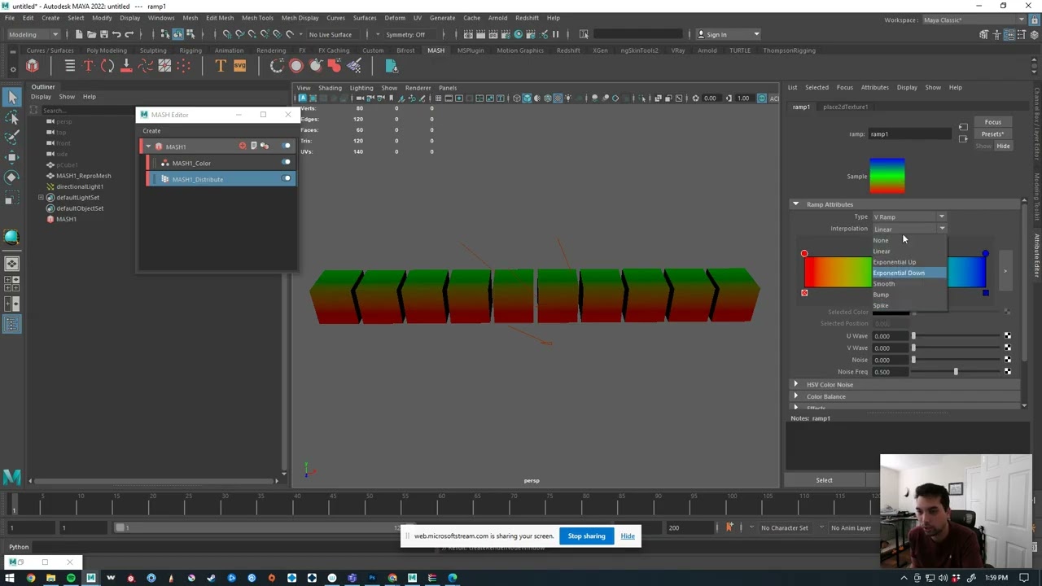The height and width of the screenshot is (586, 1042).
Task: Toggle the MASH1_Color node enable switch
Action: 286,163
